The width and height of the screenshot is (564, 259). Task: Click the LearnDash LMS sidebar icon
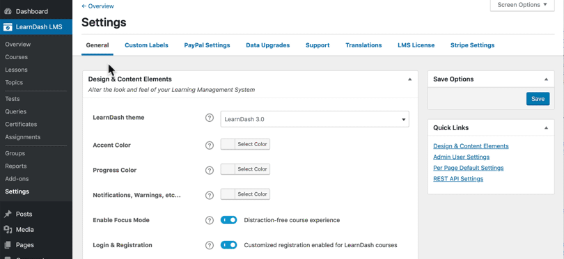point(8,27)
